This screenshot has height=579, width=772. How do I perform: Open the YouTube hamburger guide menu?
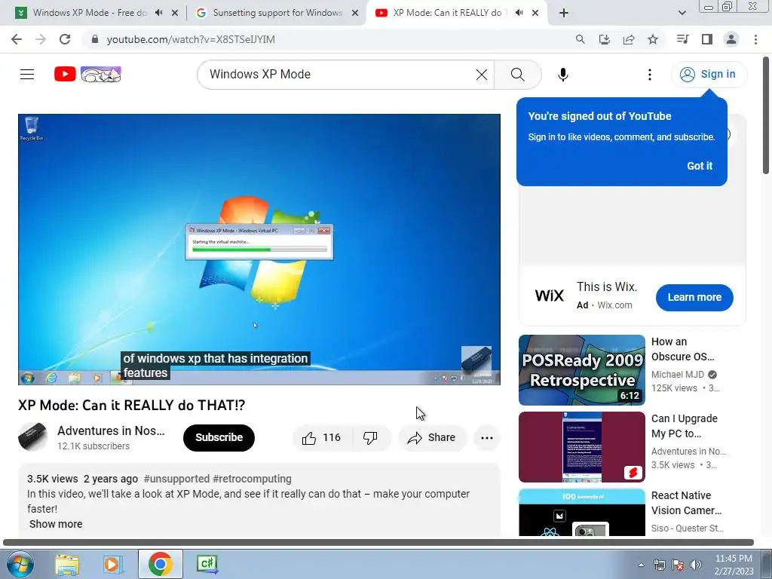(x=27, y=75)
